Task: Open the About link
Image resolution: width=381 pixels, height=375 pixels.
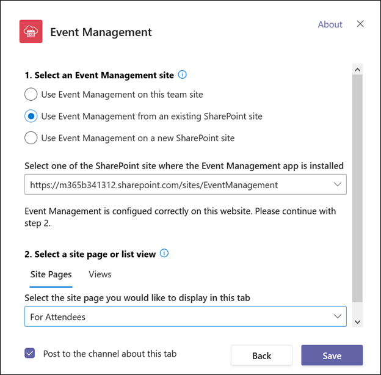Action: point(330,24)
